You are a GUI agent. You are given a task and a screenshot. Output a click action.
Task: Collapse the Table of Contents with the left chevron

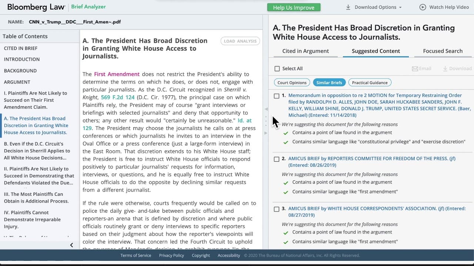coord(71,245)
